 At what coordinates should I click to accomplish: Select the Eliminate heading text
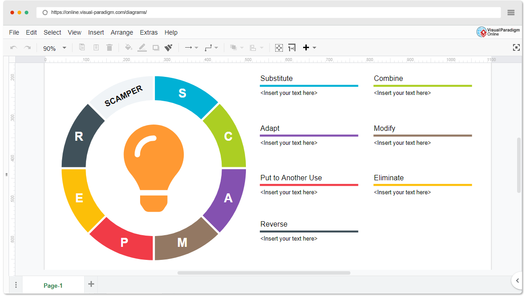[389, 178]
